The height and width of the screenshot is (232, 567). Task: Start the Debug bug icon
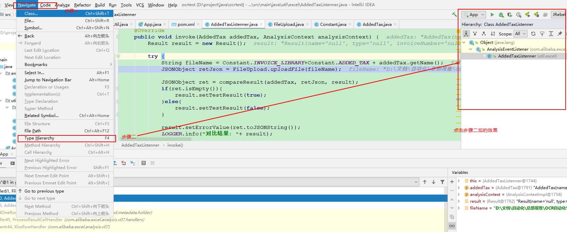[x=501, y=15]
